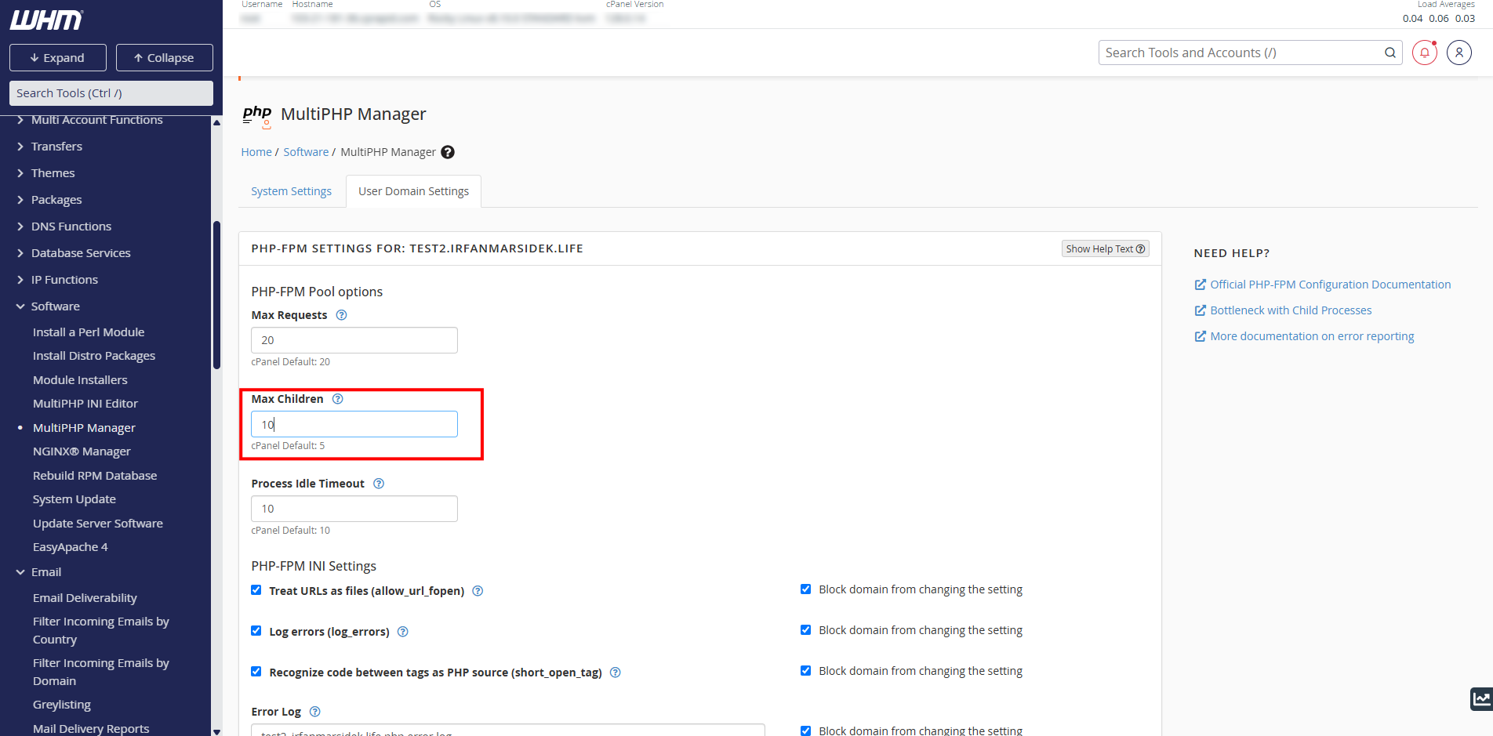1493x736 pixels.
Task: Toggle Block domain checkbox for allow_url_fopen
Action: [805, 589]
